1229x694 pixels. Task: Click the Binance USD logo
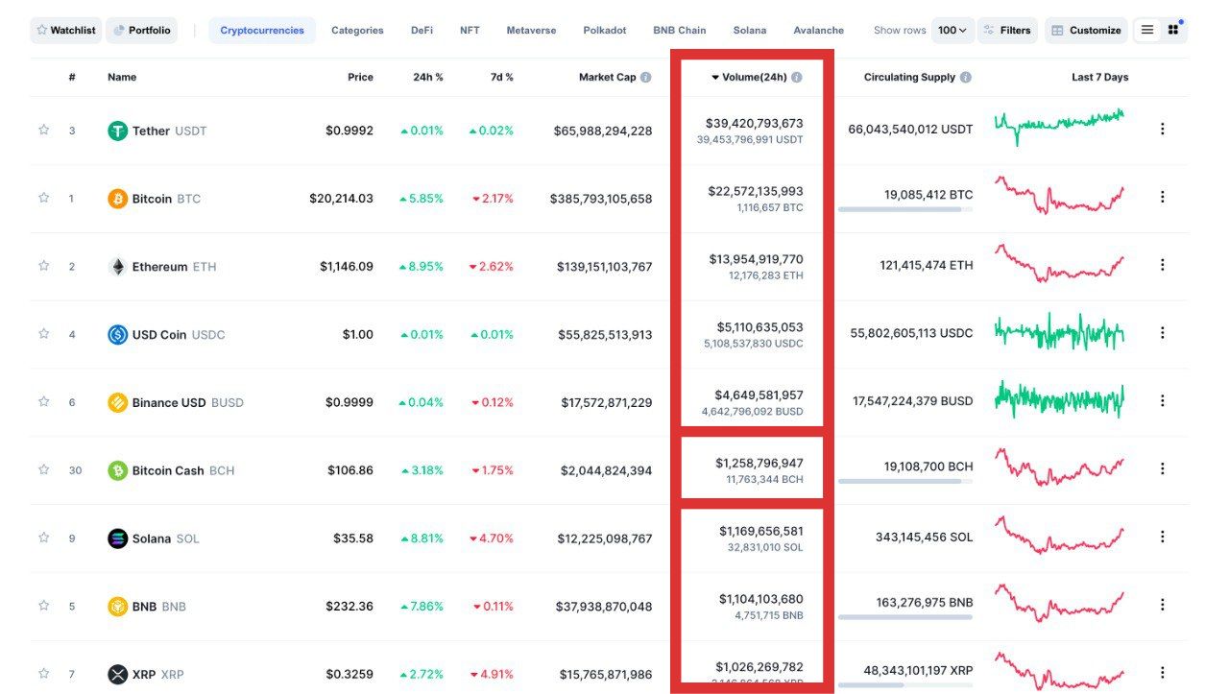[117, 402]
